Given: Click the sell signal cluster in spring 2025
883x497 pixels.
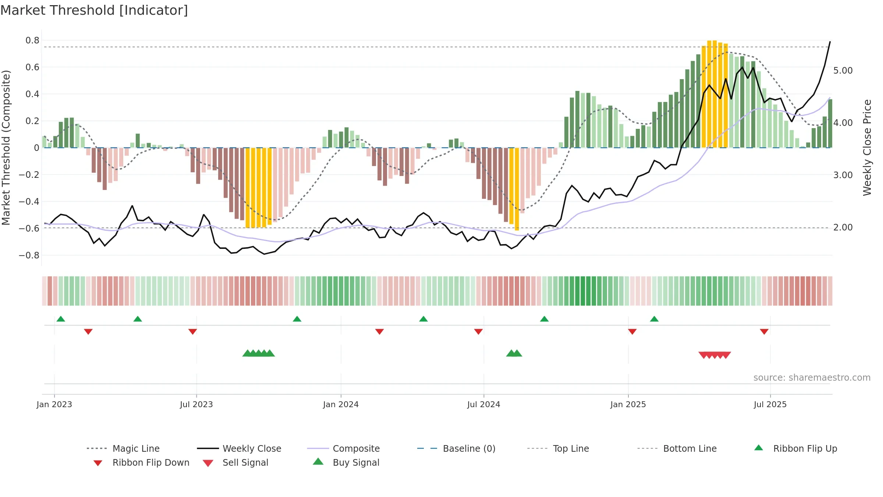Looking at the screenshot, I should (714, 355).
